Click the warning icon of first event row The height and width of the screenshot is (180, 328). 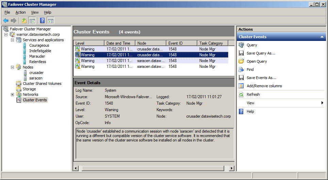[x=78, y=49]
